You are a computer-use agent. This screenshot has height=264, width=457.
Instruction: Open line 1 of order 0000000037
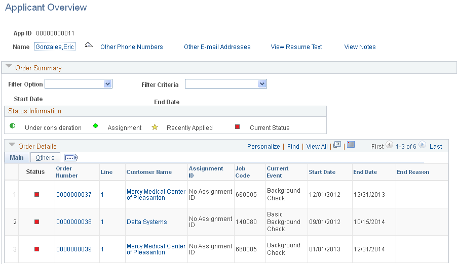pos(102,194)
